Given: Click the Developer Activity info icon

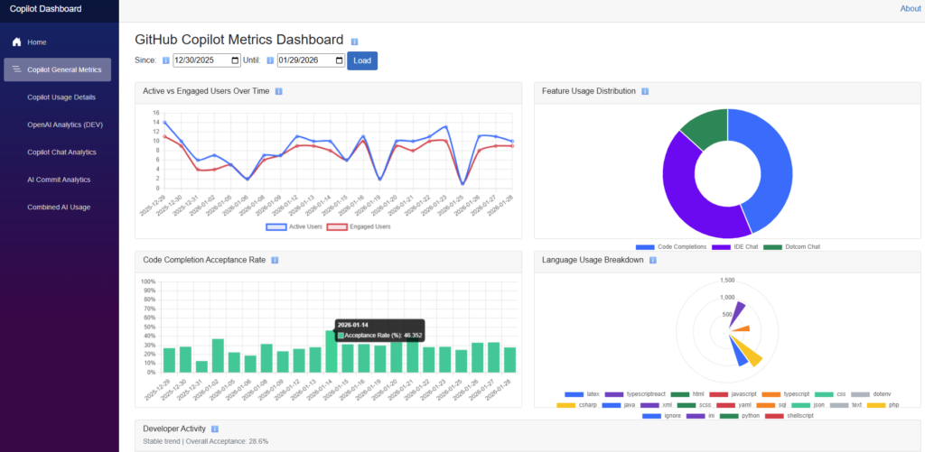Looking at the screenshot, I should (214, 429).
